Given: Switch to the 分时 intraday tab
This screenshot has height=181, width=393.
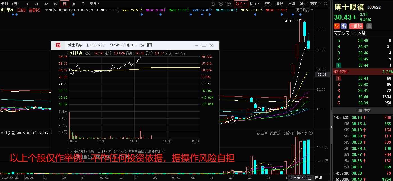Looking at the screenshot, I should (x=5, y=4).
